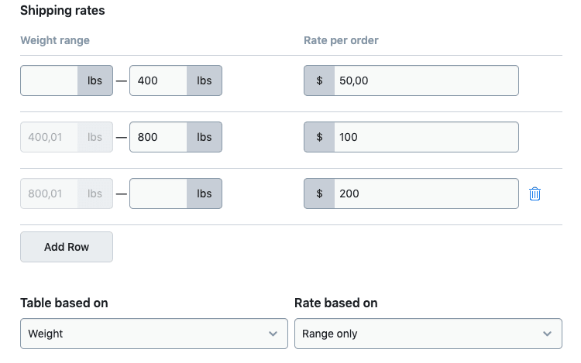Click the 100 rate per order field

tap(425, 137)
